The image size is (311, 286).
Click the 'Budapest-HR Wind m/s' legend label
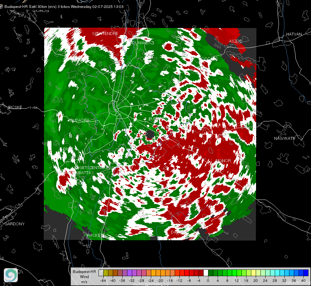[84, 276]
